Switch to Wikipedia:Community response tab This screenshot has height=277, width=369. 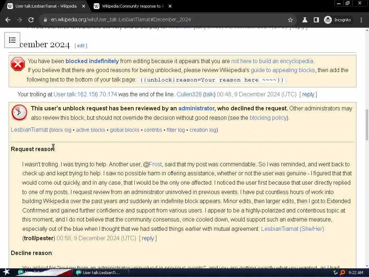point(133,6)
